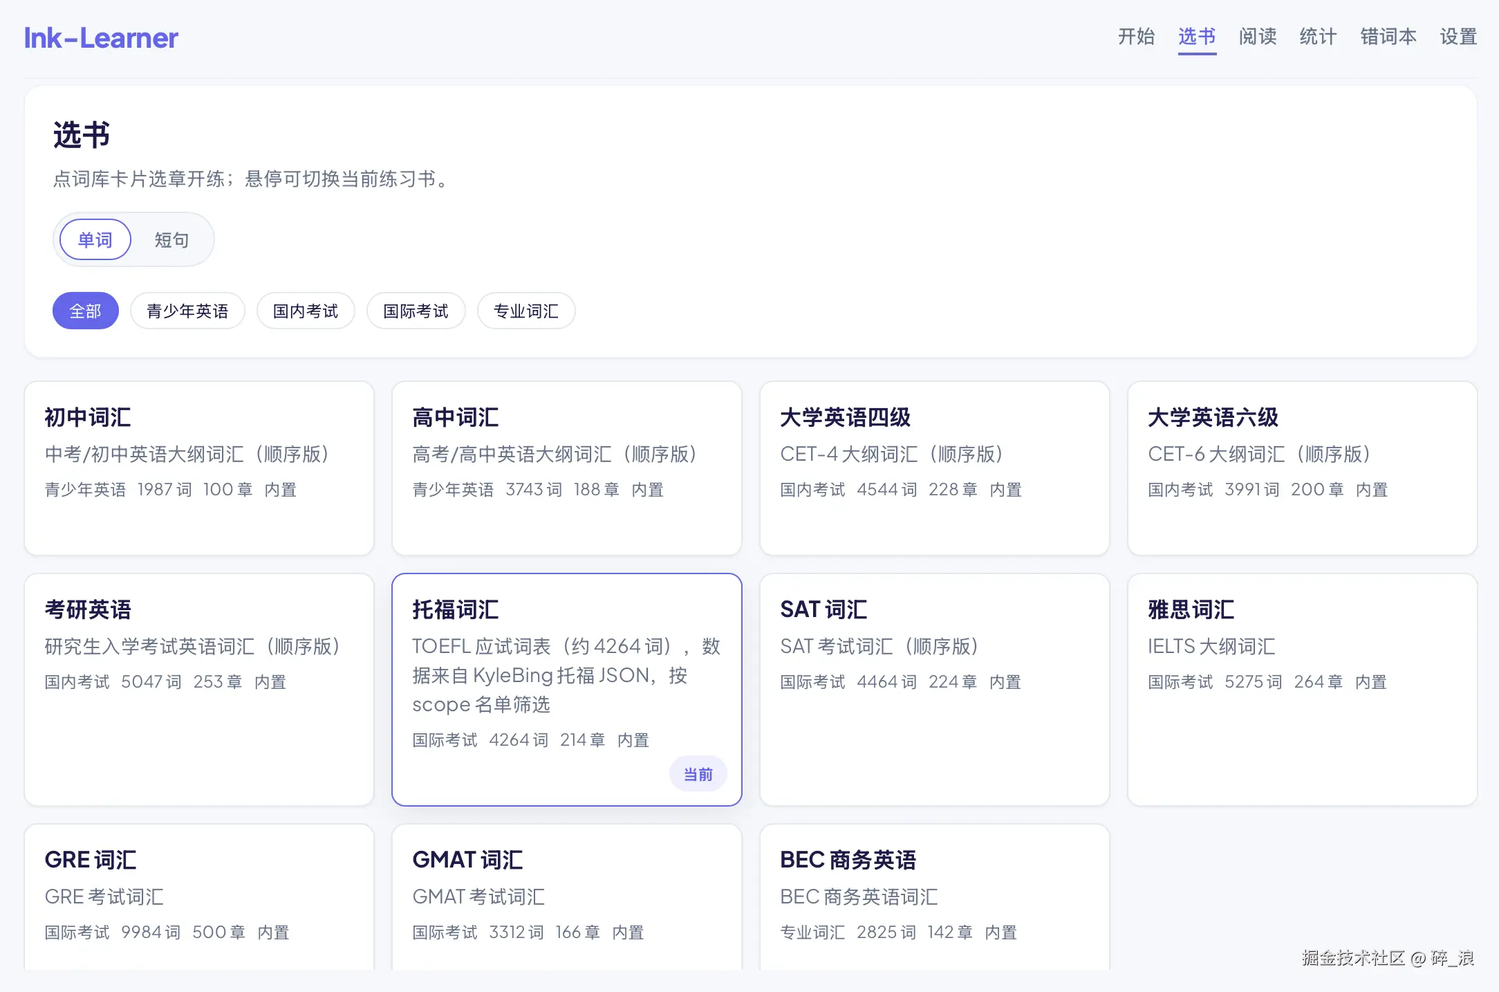Select the 选书 nav tab

1197,37
